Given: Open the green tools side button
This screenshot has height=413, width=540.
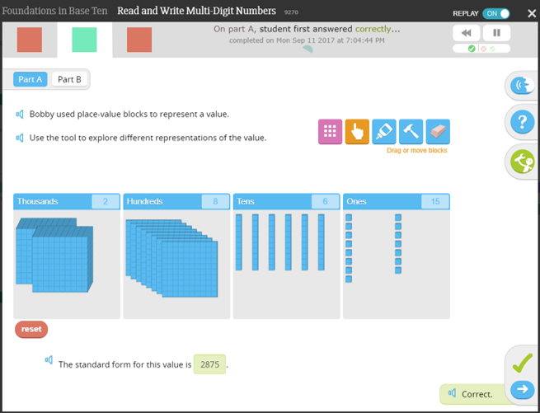Looking at the screenshot, I should pos(523,162).
